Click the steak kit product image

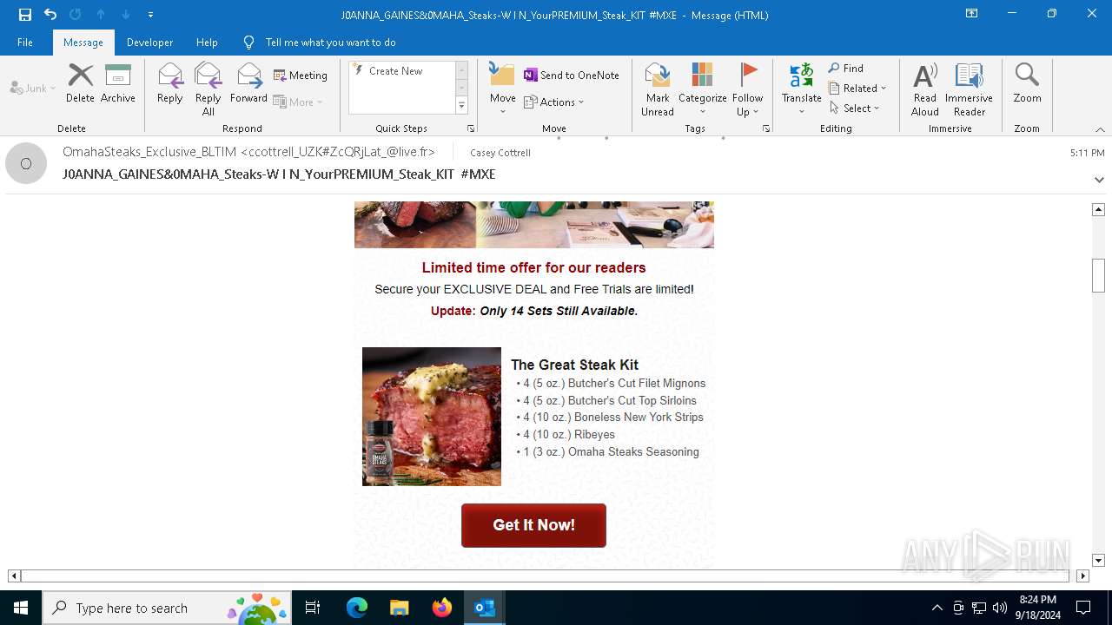(x=432, y=417)
